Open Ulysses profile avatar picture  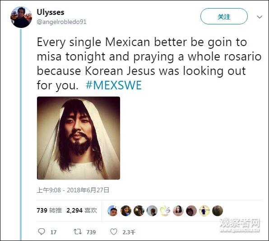[x=21, y=17]
